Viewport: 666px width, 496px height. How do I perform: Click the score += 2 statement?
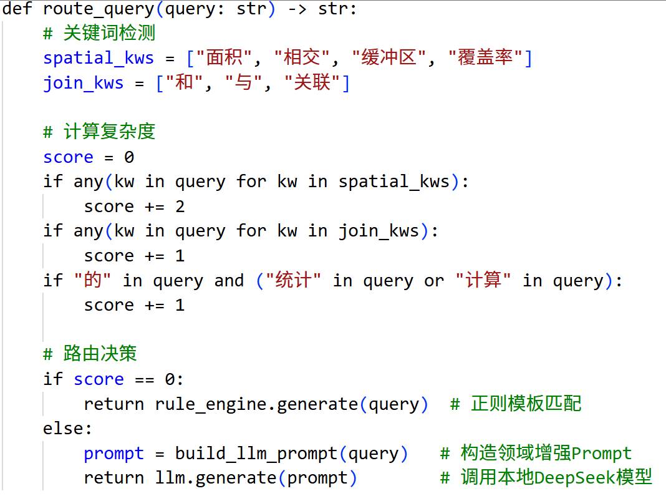(x=134, y=207)
